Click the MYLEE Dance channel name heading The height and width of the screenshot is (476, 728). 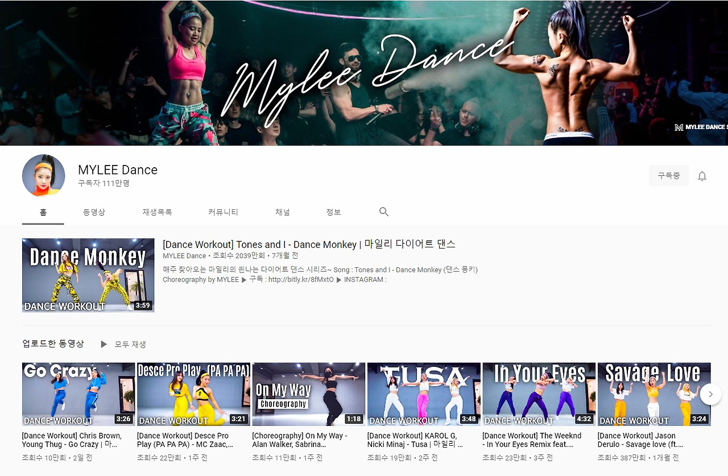click(118, 169)
